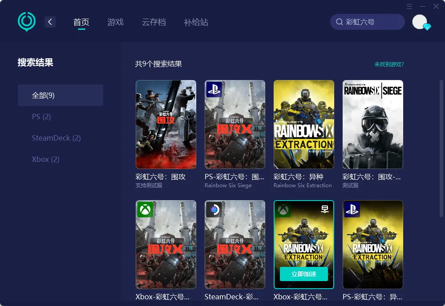The height and width of the screenshot is (306, 445).
Task: Click the 彩虹六号：围攻 title under first card
Action: (161, 177)
